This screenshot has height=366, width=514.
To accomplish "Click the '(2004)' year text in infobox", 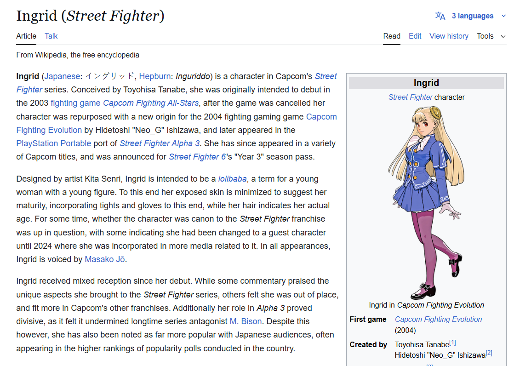I will [x=405, y=330].
